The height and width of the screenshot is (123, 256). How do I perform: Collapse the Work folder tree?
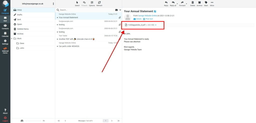(11, 39)
